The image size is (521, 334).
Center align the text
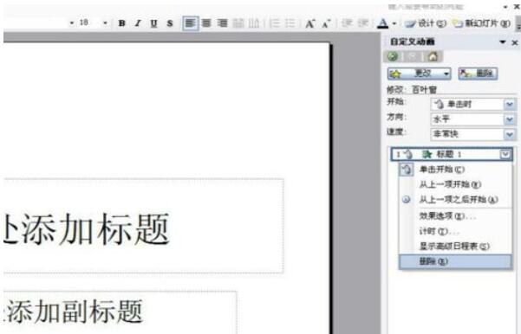point(206,23)
